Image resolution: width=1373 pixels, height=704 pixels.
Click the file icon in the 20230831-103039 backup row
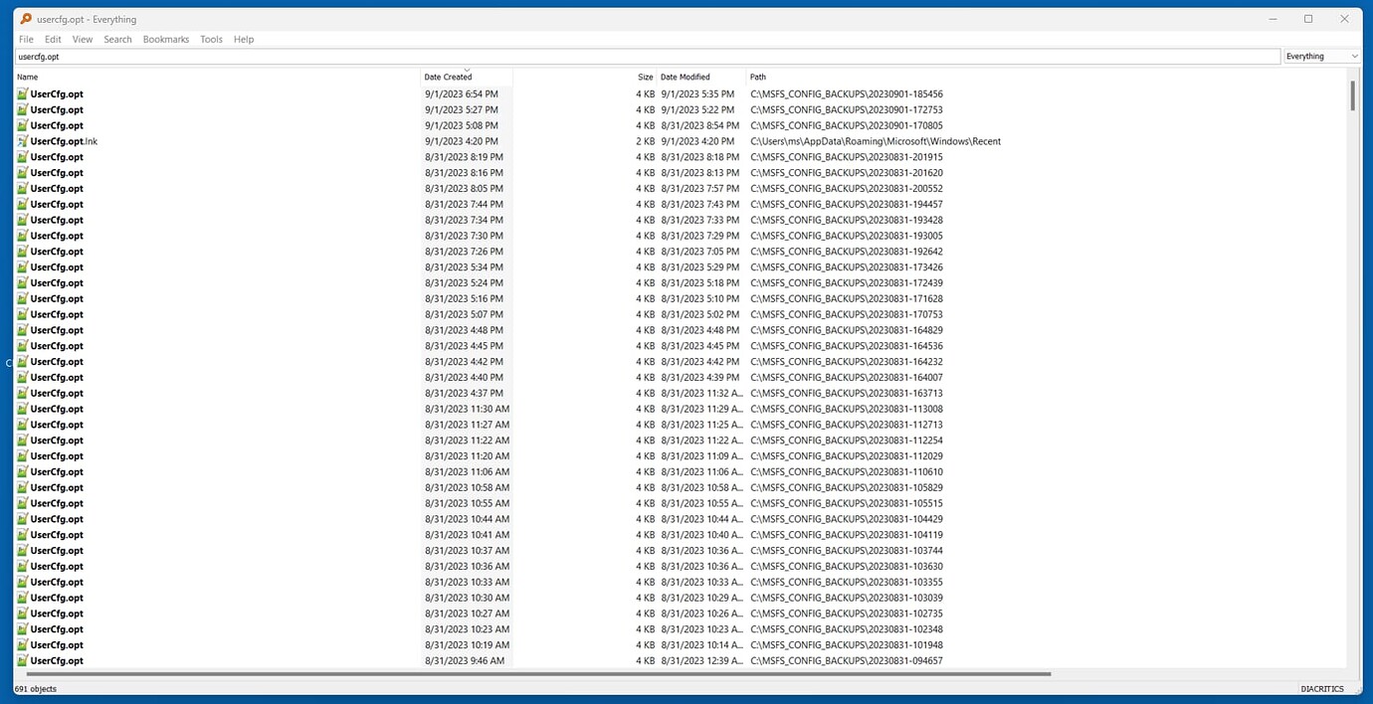[x=23, y=597]
